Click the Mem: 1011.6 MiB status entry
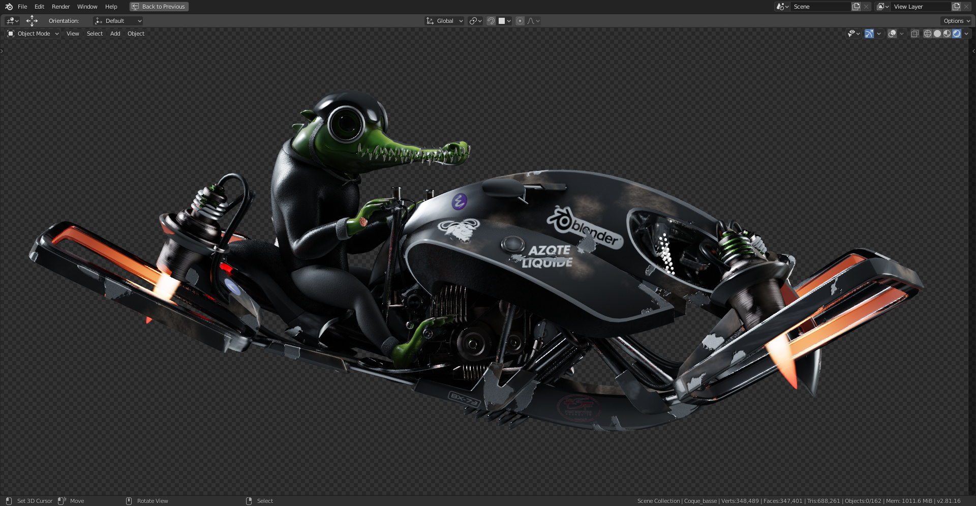This screenshot has height=506, width=976. 909,501
